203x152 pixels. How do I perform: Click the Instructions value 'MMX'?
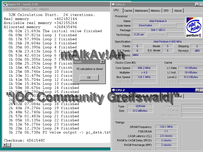167,55
